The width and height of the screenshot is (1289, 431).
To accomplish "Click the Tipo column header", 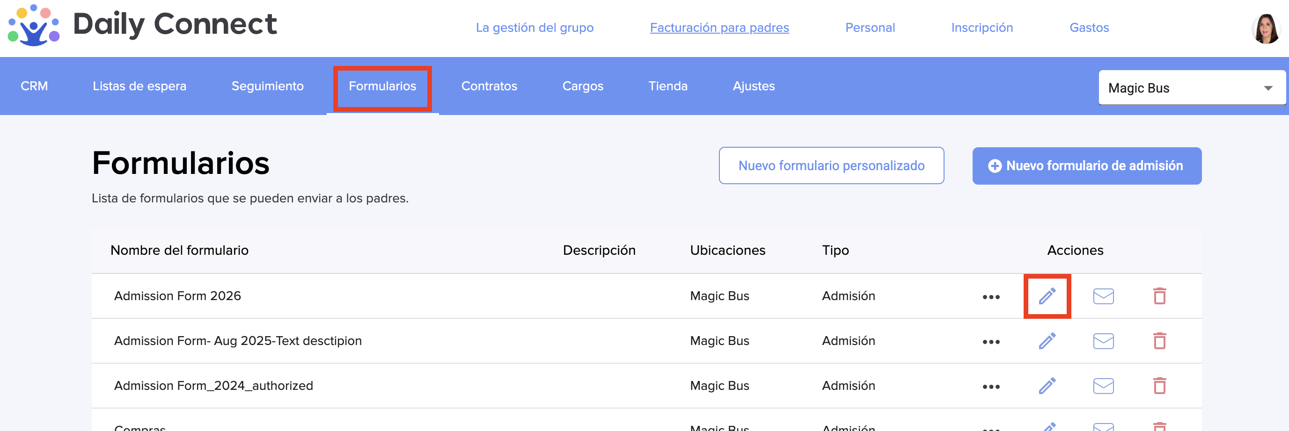I will click(x=835, y=251).
